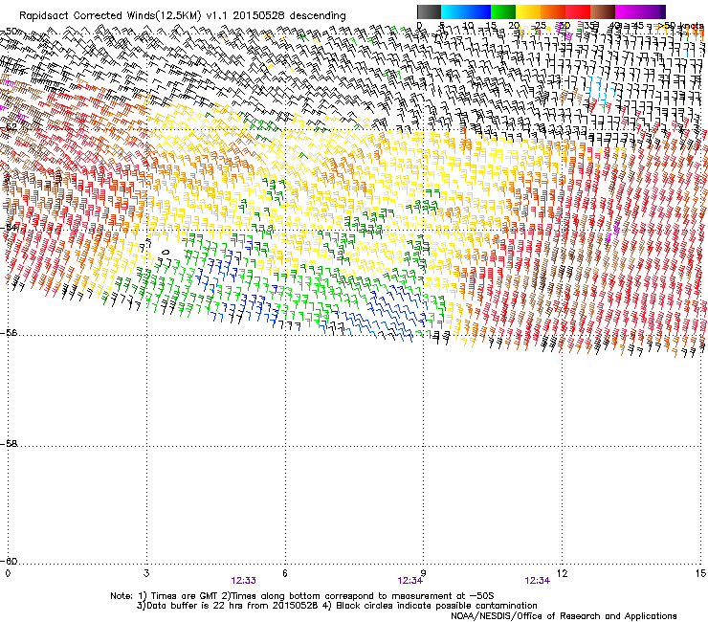Click the '-60' latitude axis label
708x622 pixels.
tap(9, 562)
